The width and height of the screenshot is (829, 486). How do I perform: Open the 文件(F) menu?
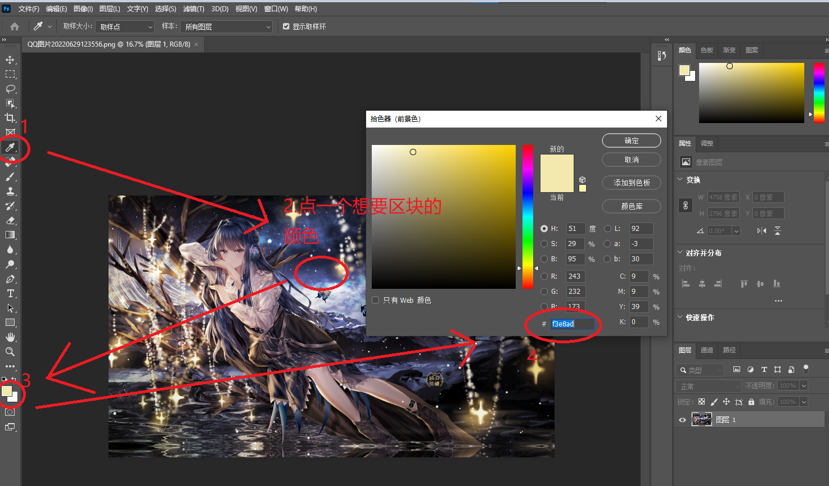tap(29, 9)
